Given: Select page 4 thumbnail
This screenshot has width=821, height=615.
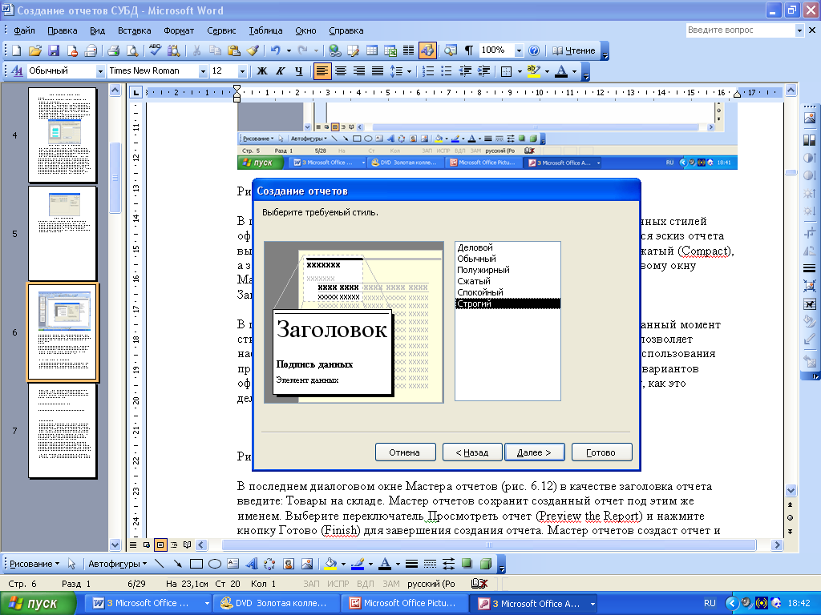Looking at the screenshot, I should coord(63,135).
